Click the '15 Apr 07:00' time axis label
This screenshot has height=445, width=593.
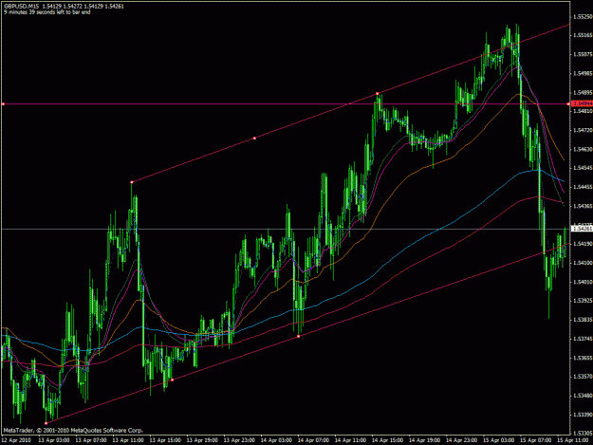[x=535, y=440]
